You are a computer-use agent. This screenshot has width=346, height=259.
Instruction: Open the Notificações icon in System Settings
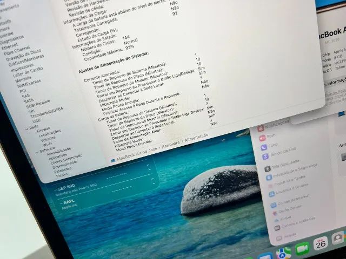click(x=261, y=128)
